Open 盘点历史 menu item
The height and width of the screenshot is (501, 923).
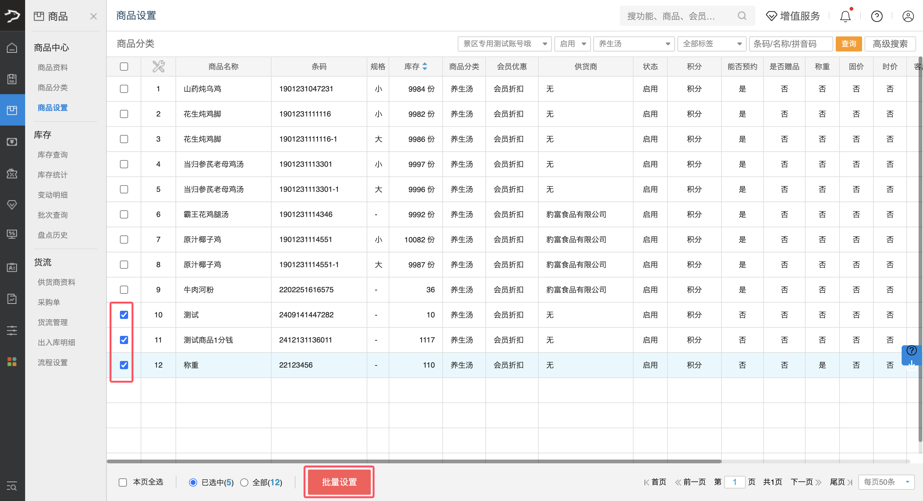coord(53,235)
